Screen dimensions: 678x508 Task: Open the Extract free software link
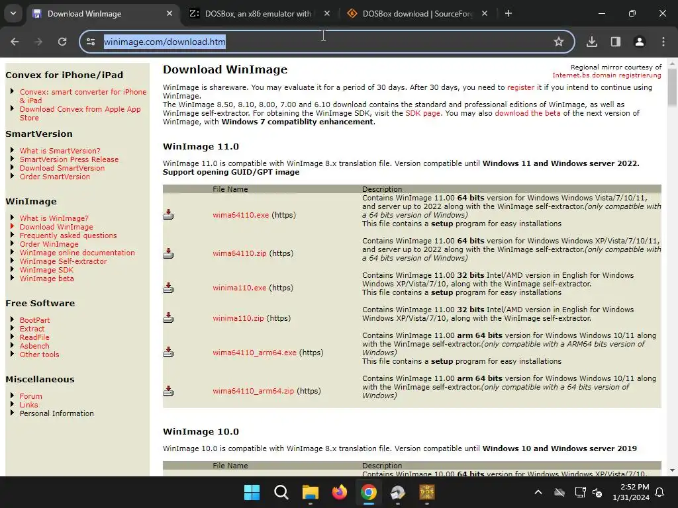click(x=32, y=329)
